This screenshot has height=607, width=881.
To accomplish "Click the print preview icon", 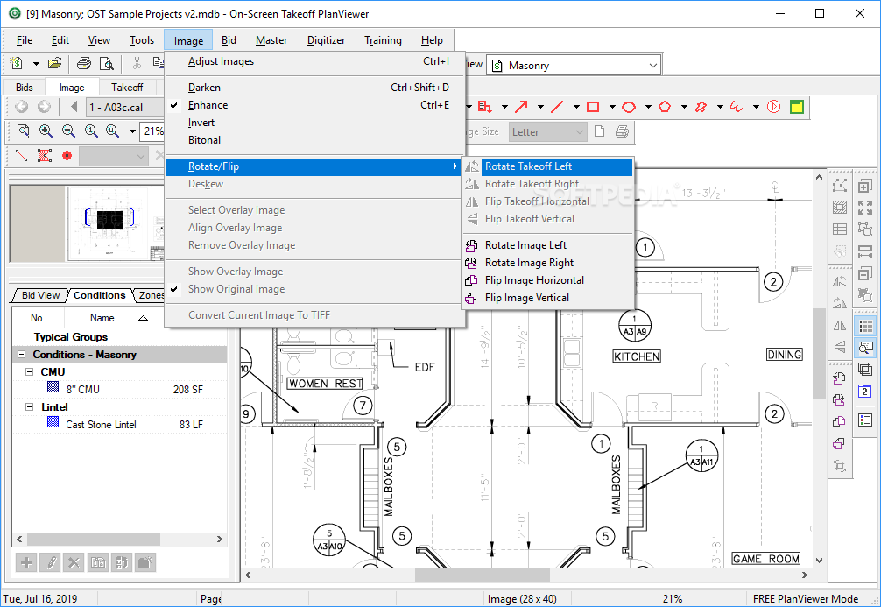I will (106, 64).
